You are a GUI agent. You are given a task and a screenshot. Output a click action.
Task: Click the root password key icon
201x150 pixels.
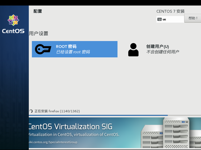(43, 49)
